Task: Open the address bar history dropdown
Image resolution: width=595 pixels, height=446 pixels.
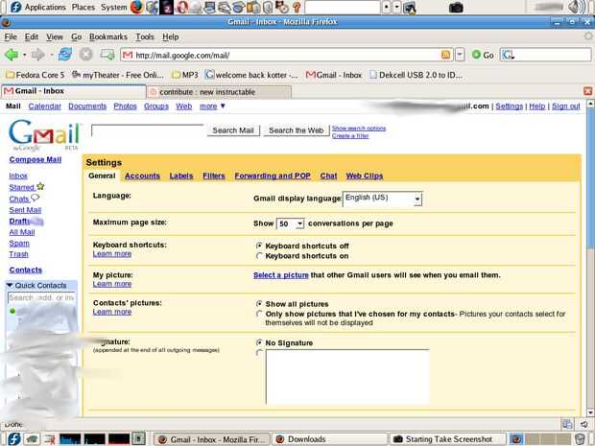Action: 460,55
